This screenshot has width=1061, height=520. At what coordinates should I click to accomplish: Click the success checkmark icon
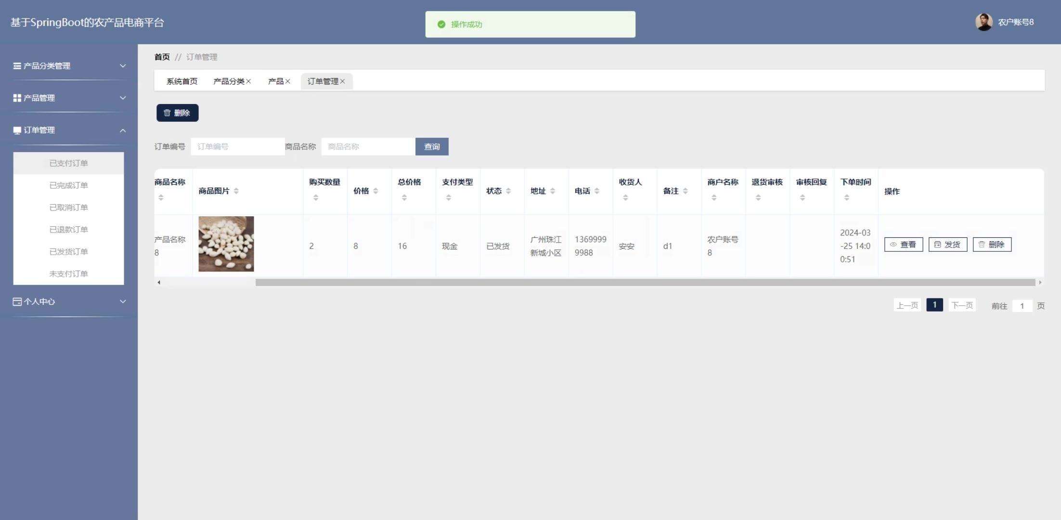tap(441, 24)
